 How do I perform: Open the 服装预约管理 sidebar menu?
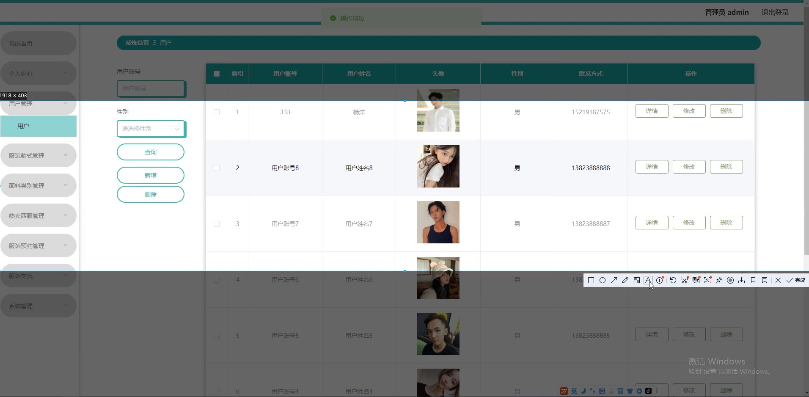[x=39, y=245]
